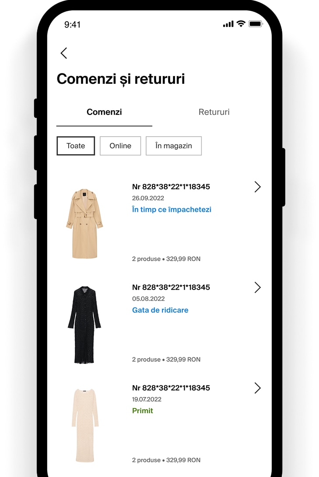Screen dimensions: 319x477
Task: Click the green Primit status
Action: 143,411
